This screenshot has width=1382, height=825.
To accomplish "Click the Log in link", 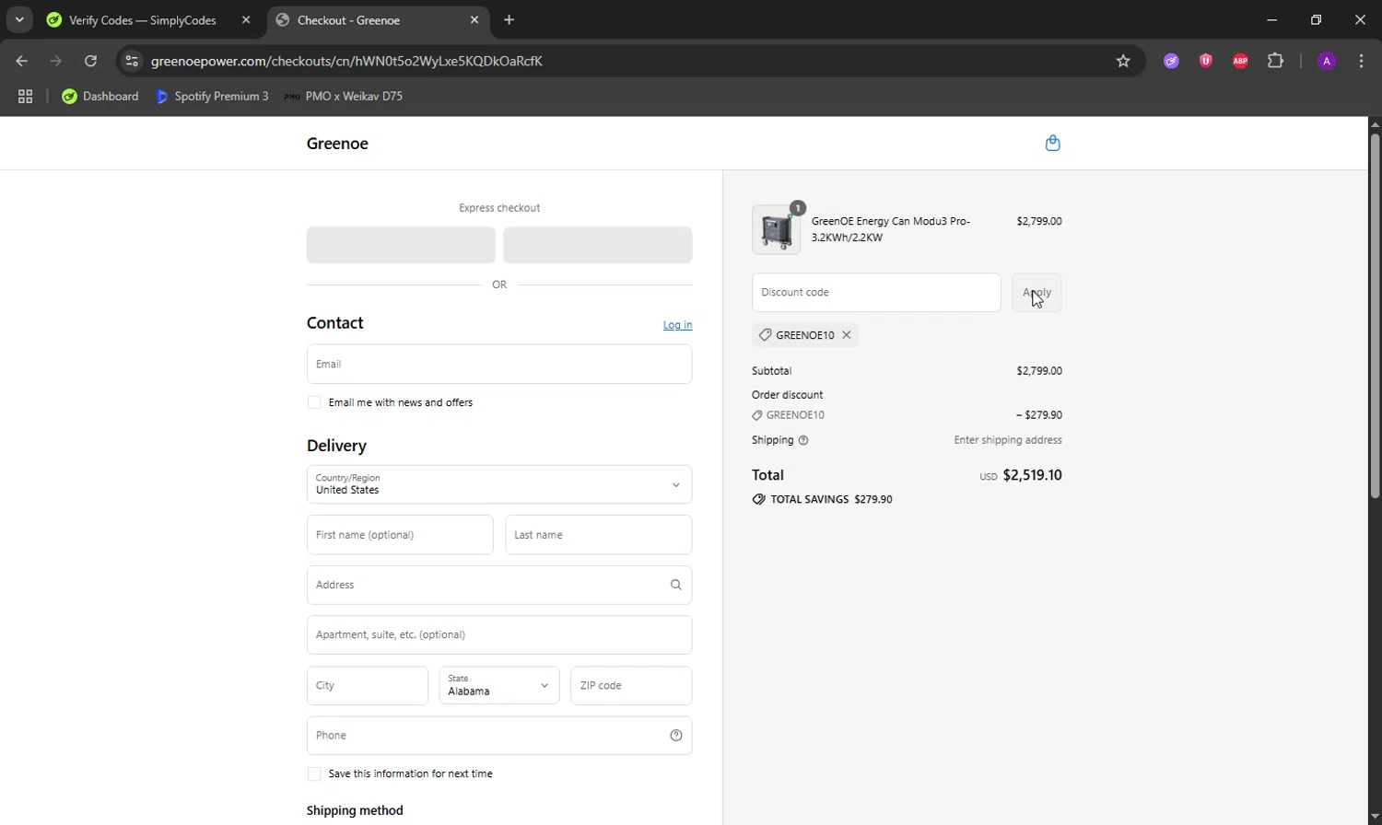I will point(677,325).
